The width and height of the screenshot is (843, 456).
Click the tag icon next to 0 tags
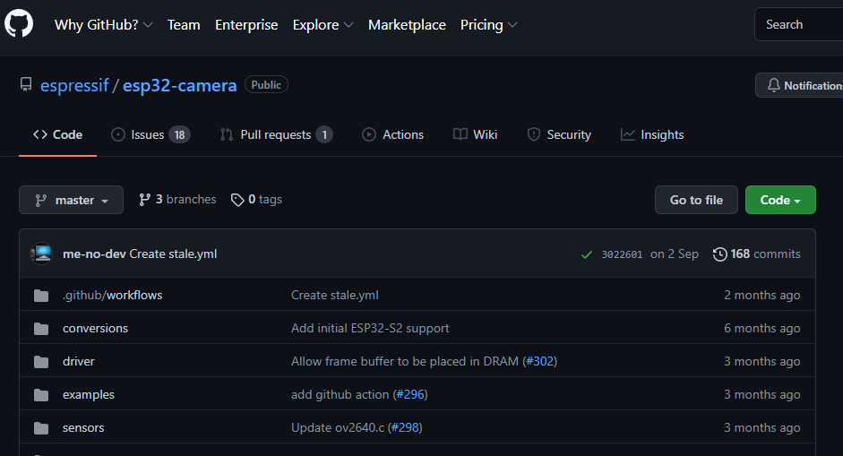click(237, 200)
